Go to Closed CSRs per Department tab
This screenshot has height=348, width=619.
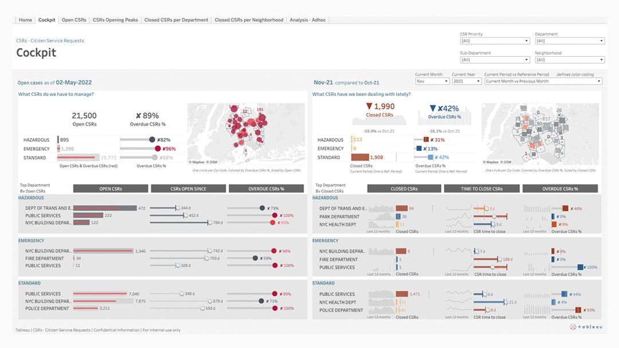click(176, 19)
